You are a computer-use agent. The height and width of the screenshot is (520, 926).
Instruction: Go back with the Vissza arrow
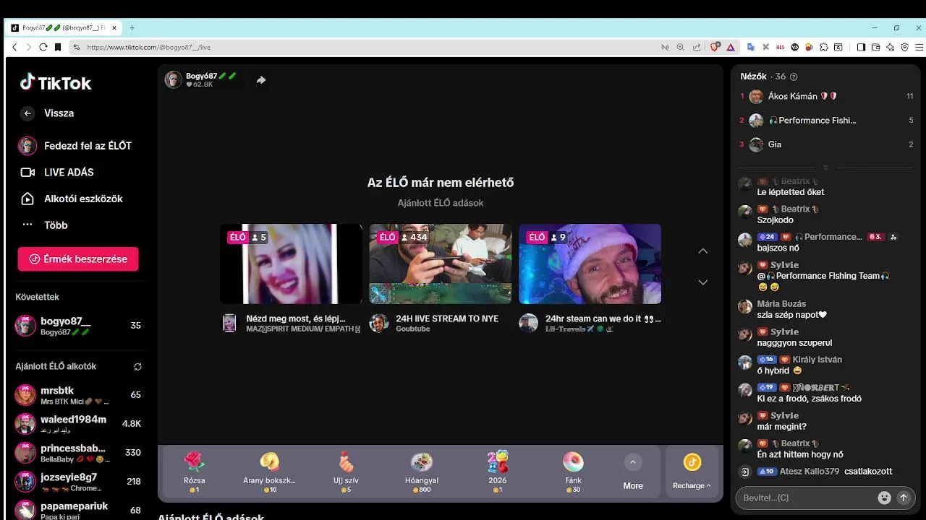[x=27, y=113]
